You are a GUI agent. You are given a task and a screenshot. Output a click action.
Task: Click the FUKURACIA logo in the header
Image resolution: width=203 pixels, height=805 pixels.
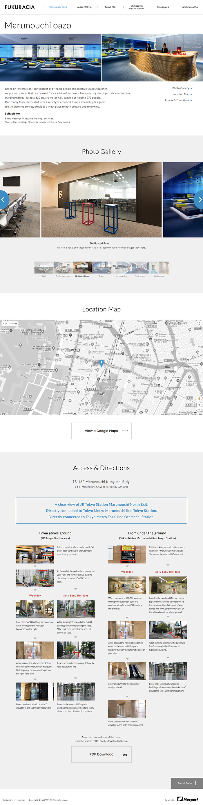point(20,7)
